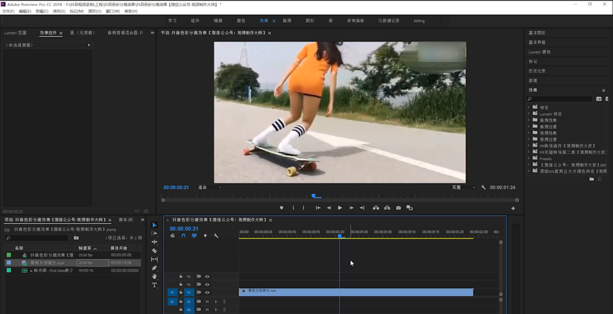The image size is (613, 314).
Task: Select the Type tool
Action: click(154, 285)
